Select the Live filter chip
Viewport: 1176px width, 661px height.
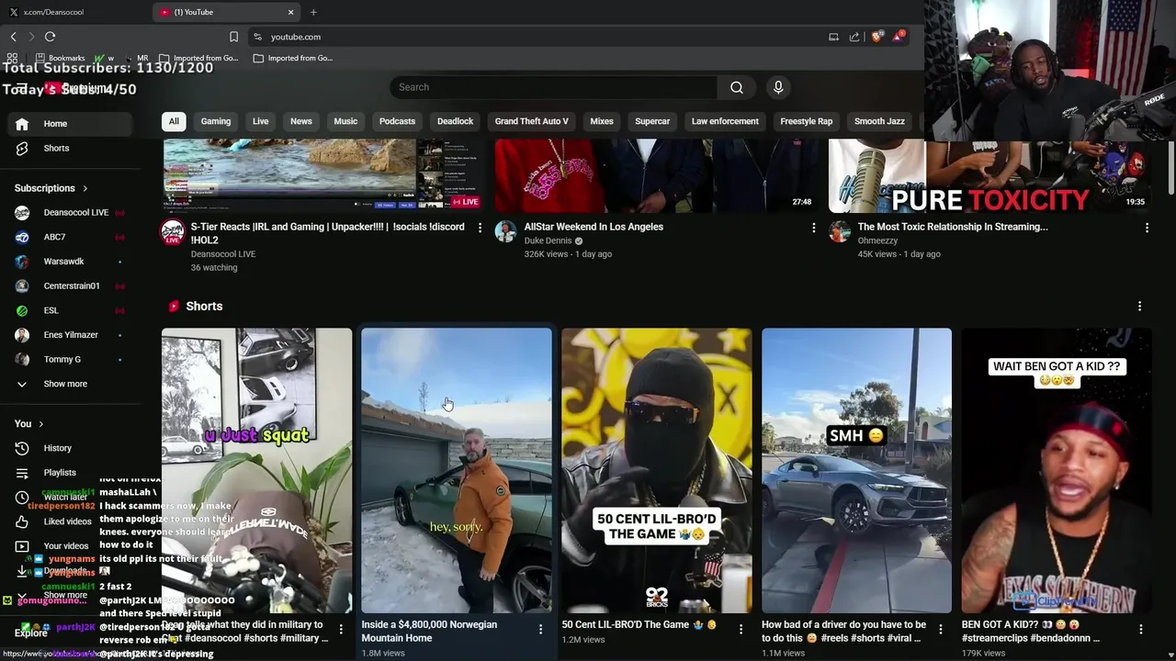(261, 121)
